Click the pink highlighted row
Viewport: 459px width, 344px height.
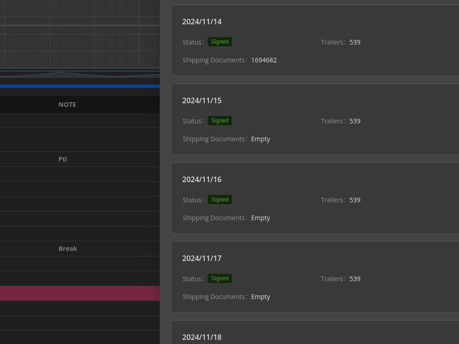point(78,293)
